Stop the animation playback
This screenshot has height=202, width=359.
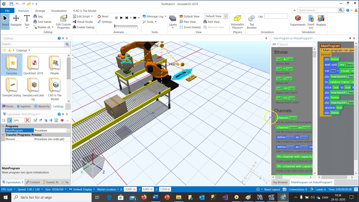point(116,18)
